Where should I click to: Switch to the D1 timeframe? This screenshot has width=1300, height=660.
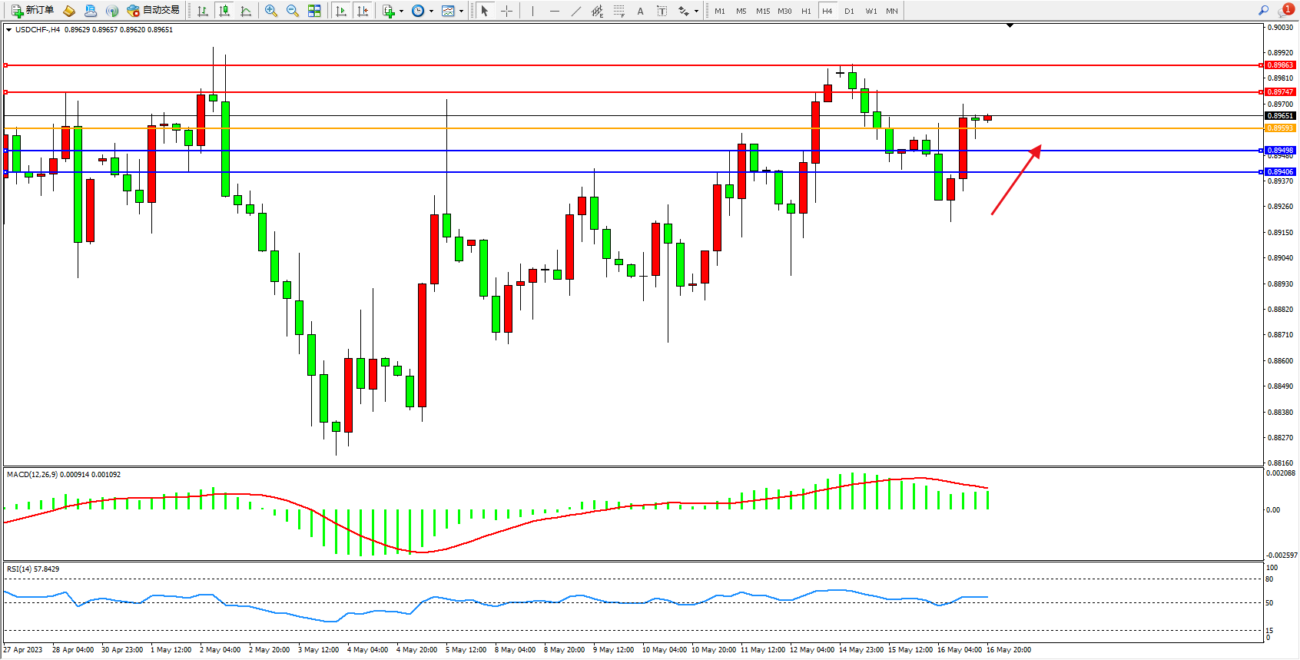849,11
